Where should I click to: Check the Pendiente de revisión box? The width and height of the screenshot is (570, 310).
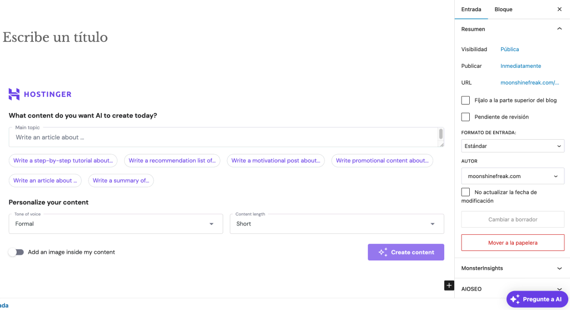[x=465, y=117]
